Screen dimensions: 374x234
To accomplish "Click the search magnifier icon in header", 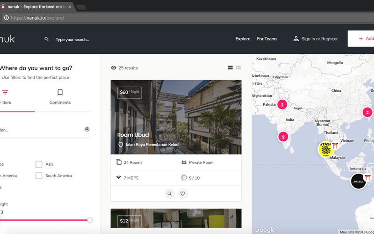I will [x=46, y=39].
